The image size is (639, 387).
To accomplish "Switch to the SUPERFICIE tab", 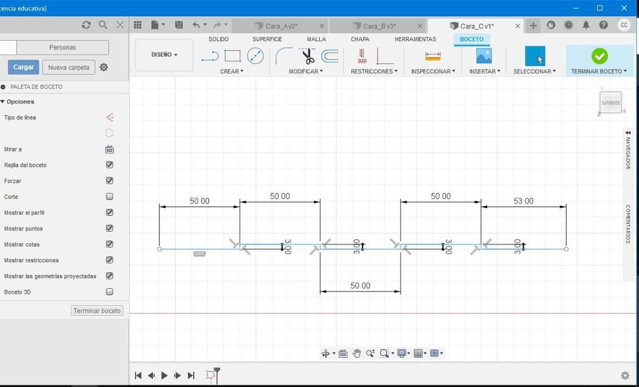I will (x=267, y=39).
